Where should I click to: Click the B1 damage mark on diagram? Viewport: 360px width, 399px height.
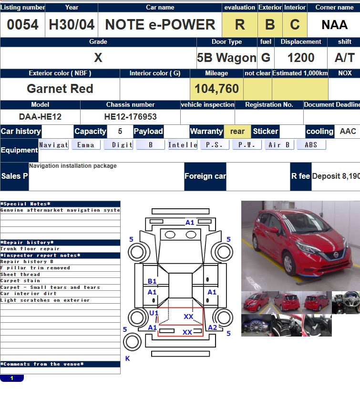tap(152, 281)
